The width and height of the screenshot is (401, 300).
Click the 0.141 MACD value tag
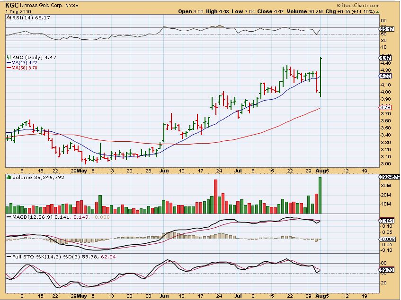[387, 221]
